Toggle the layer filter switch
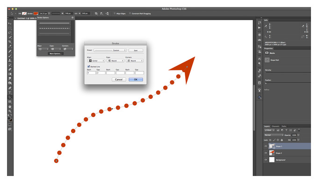 pos(299,130)
